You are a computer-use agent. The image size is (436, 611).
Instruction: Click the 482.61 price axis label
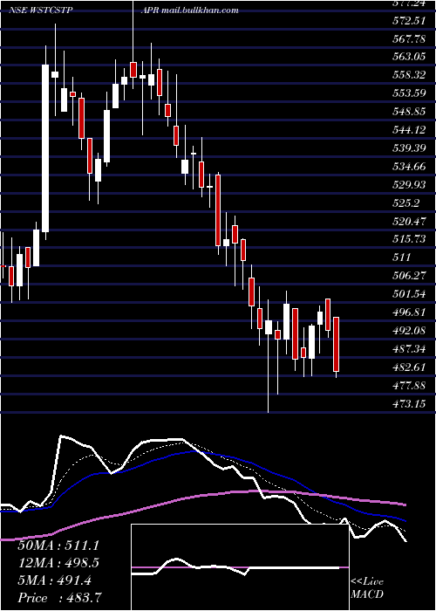[x=408, y=367]
